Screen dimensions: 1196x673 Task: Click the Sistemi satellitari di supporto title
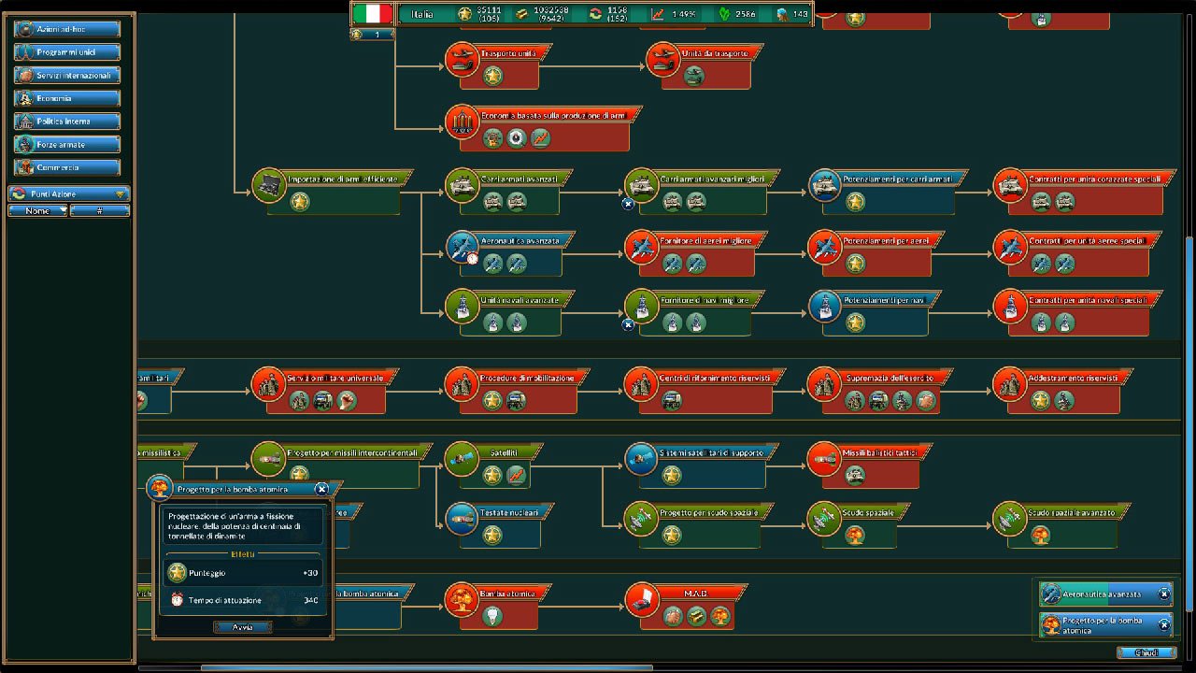pos(711,452)
